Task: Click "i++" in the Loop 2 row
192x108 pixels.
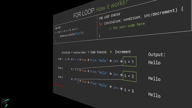Action: click(x=115, y=74)
